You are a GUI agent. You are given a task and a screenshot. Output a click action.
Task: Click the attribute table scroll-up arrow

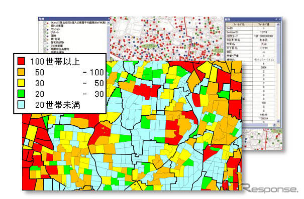click(x=278, y=25)
